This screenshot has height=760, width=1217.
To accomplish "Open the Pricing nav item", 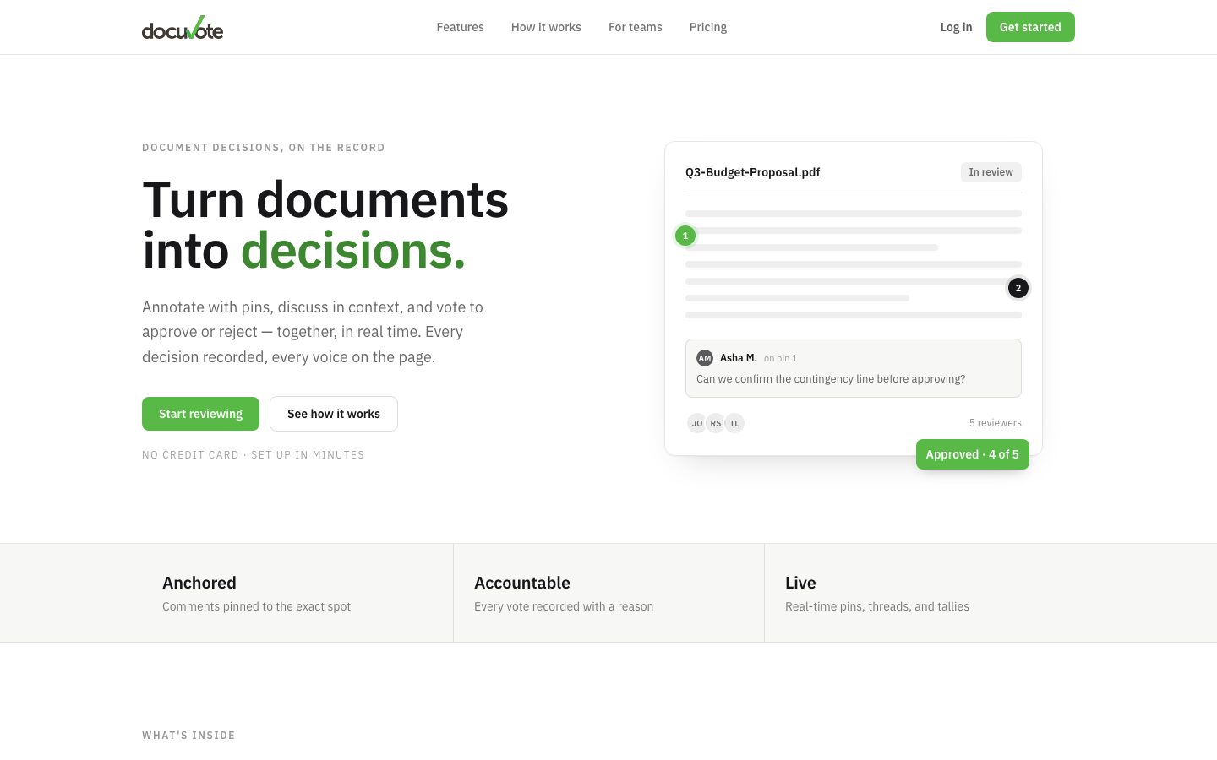I will coord(708,27).
